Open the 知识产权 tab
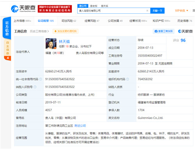Image resolution: width=195 pixels, height=149 pixels. point(161,21)
